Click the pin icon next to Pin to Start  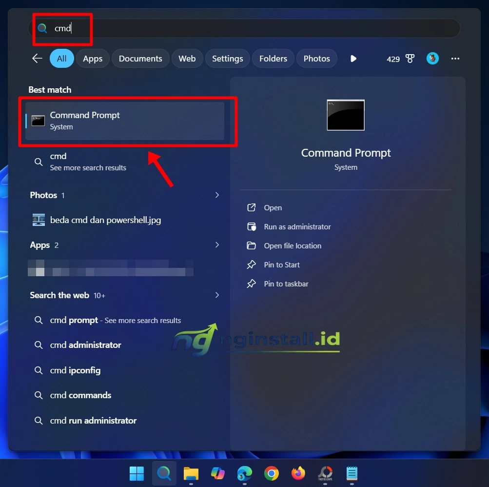point(252,265)
